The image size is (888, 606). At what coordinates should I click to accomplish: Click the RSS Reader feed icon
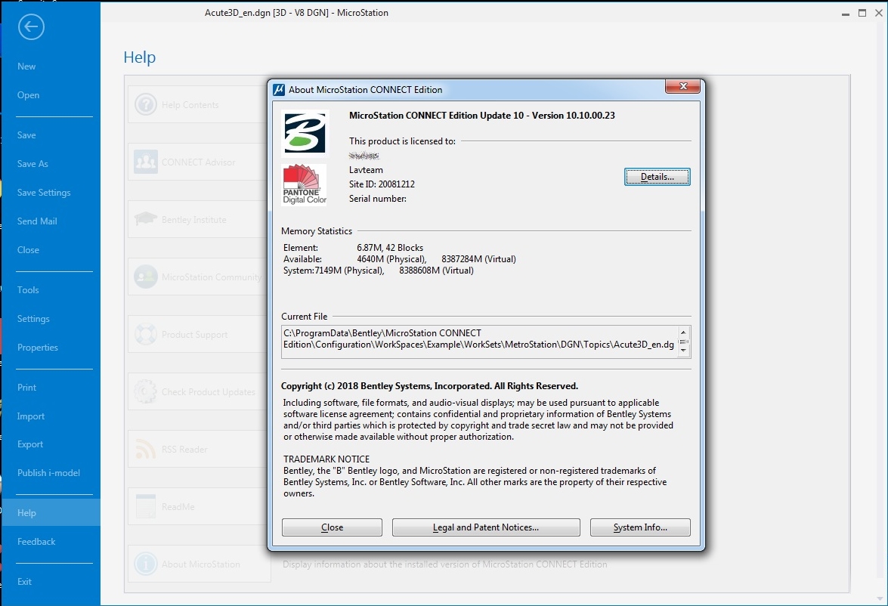146,449
